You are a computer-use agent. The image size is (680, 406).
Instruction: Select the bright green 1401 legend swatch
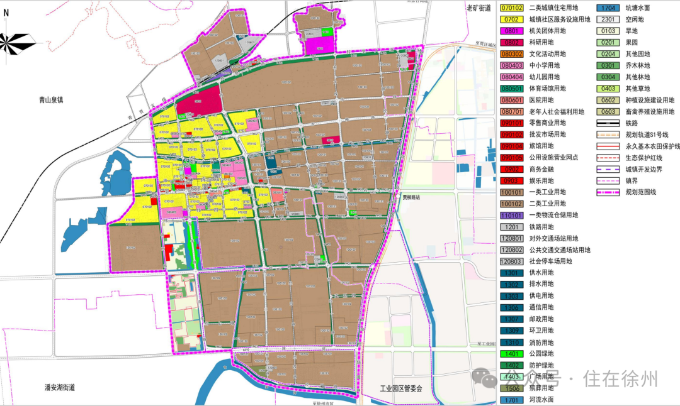click(512, 354)
